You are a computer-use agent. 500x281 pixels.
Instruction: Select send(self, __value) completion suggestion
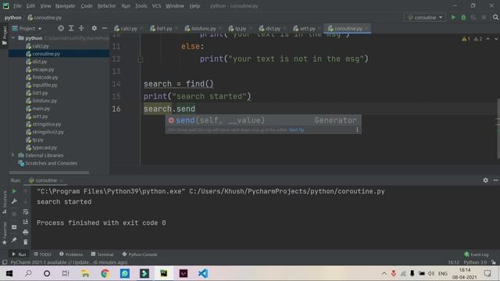263,120
